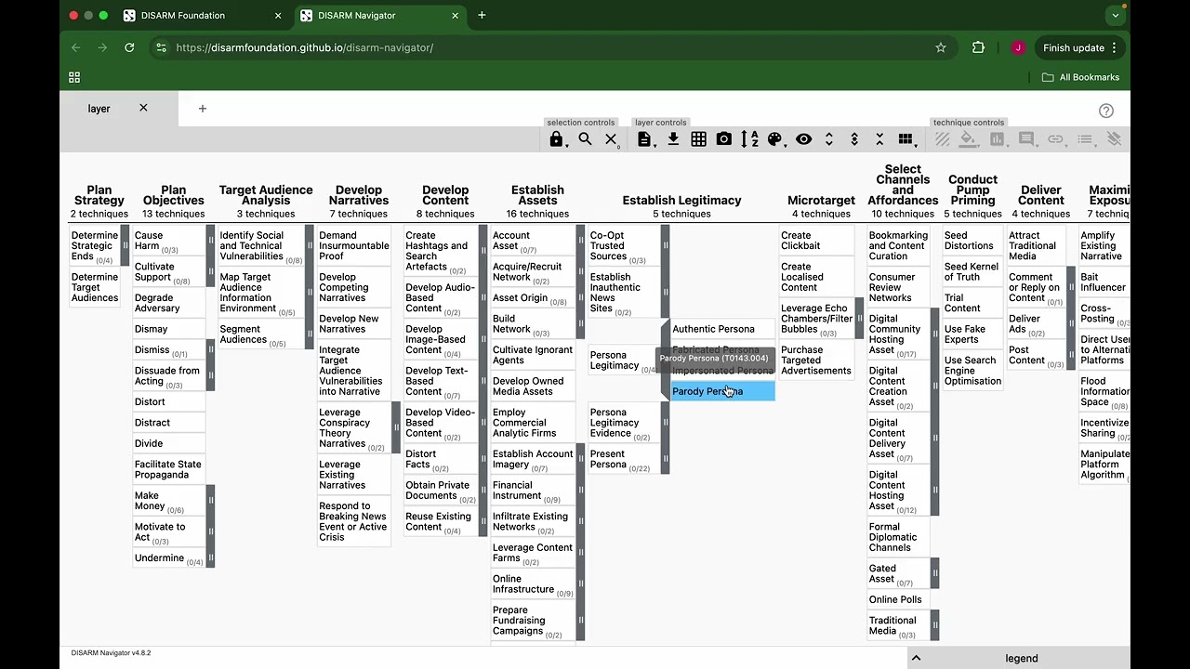Toggle the selection lock control
Screen dimensions: 1190x669
[x=556, y=139]
